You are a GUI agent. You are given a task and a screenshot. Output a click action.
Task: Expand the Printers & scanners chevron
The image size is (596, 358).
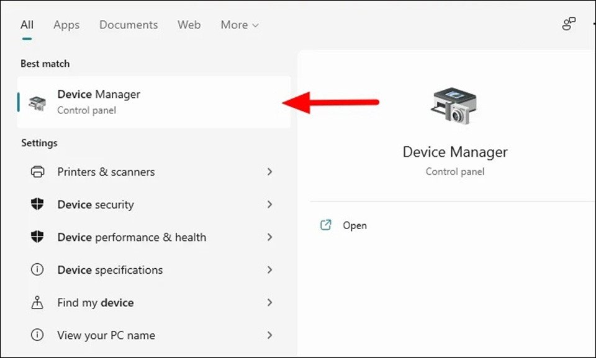[x=270, y=172]
